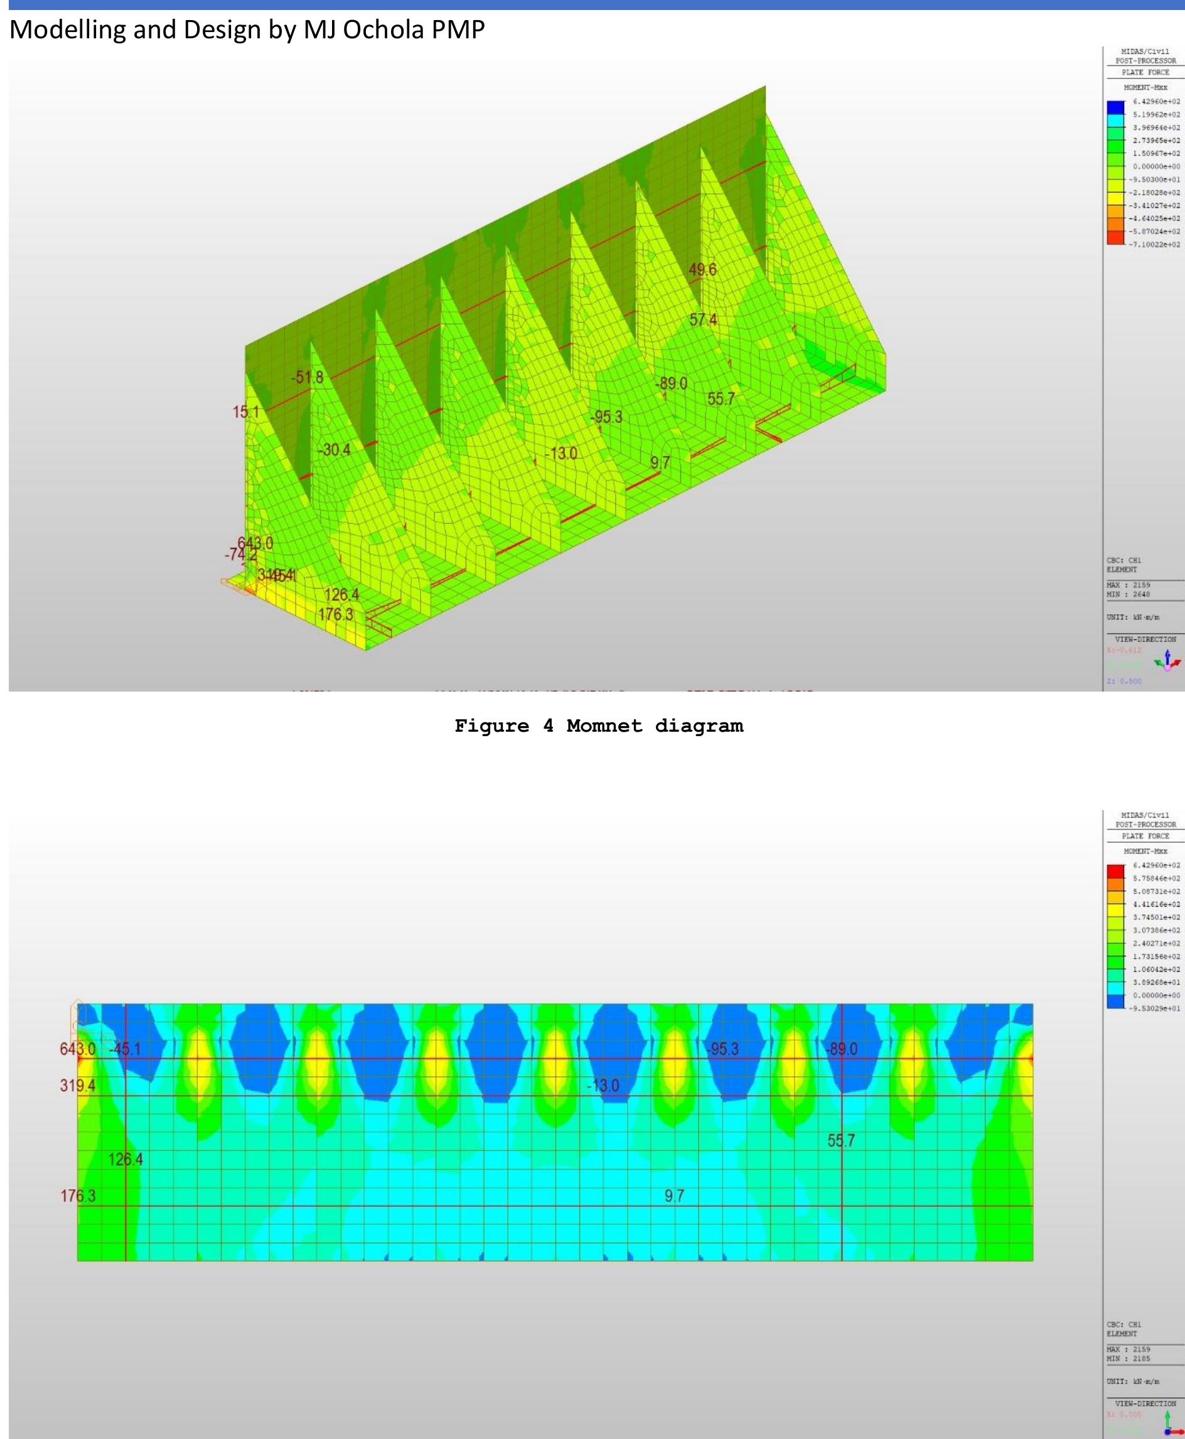Image resolution: width=1185 pixels, height=1439 pixels.
Task: Click the -13.0 label in the flat contour plot
Action: (603, 1085)
